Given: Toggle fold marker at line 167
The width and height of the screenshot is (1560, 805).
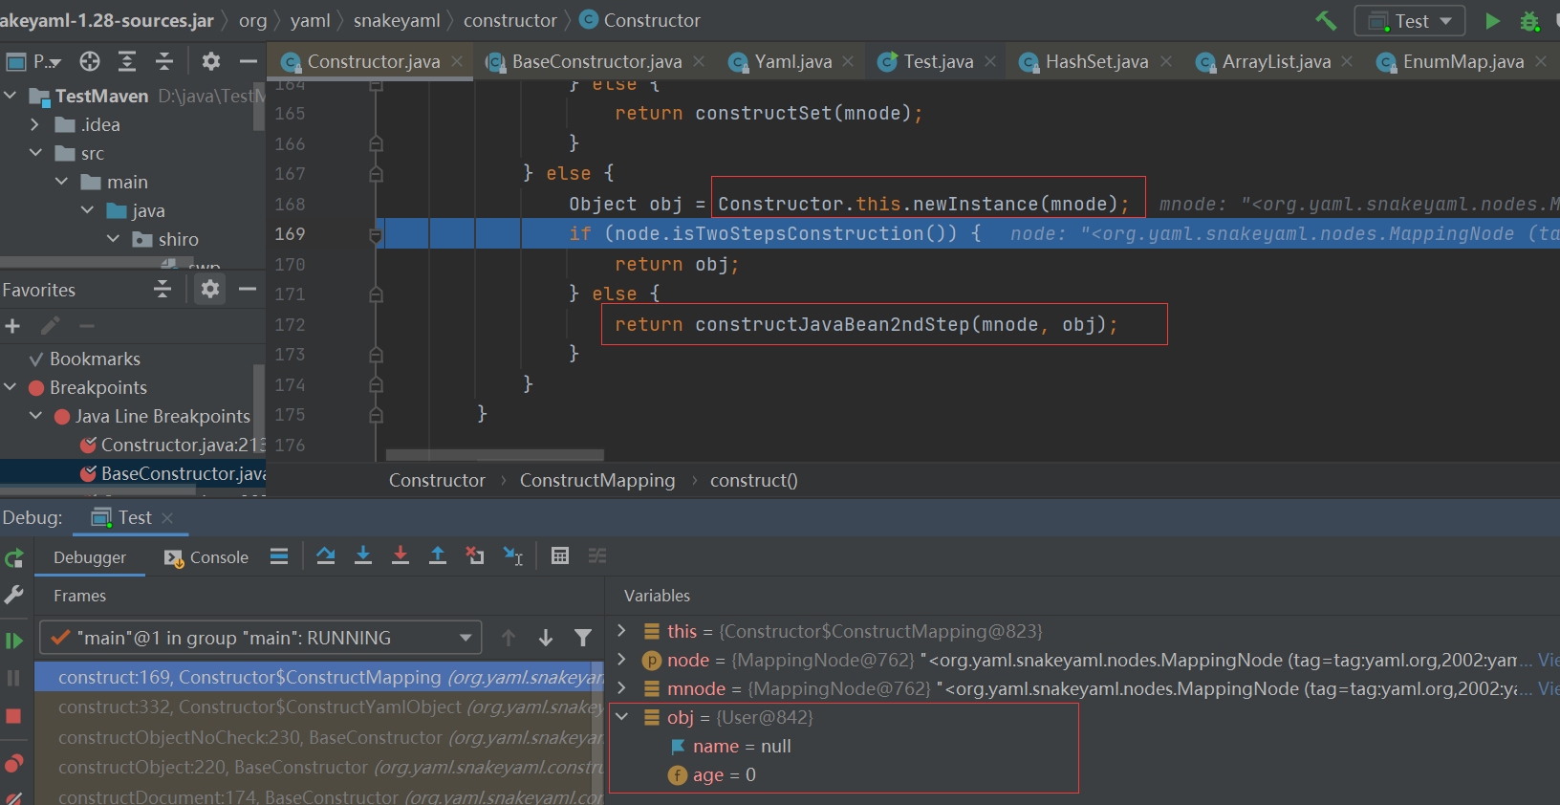Looking at the screenshot, I should [x=376, y=174].
